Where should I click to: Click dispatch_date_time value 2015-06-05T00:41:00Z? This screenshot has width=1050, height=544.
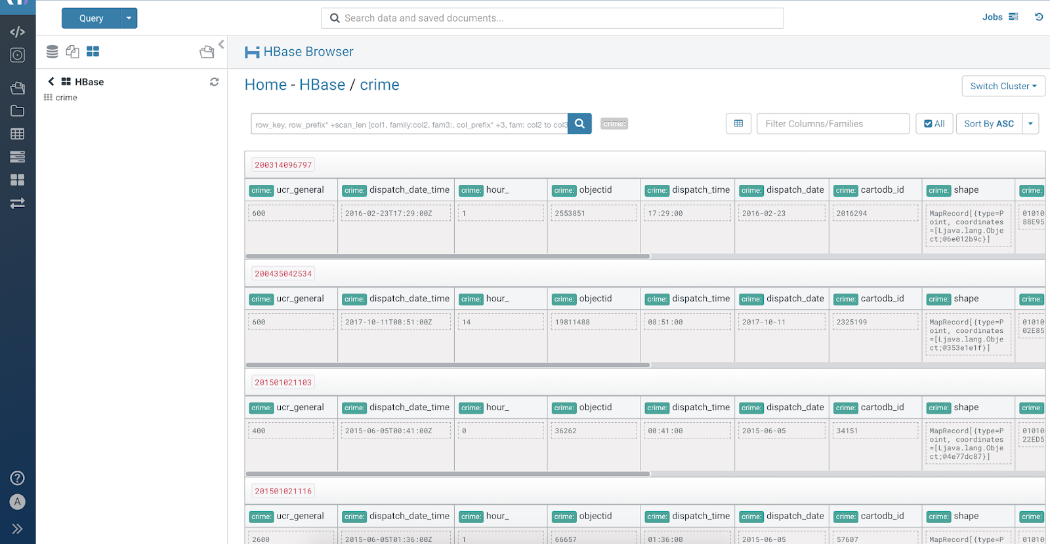396,431
